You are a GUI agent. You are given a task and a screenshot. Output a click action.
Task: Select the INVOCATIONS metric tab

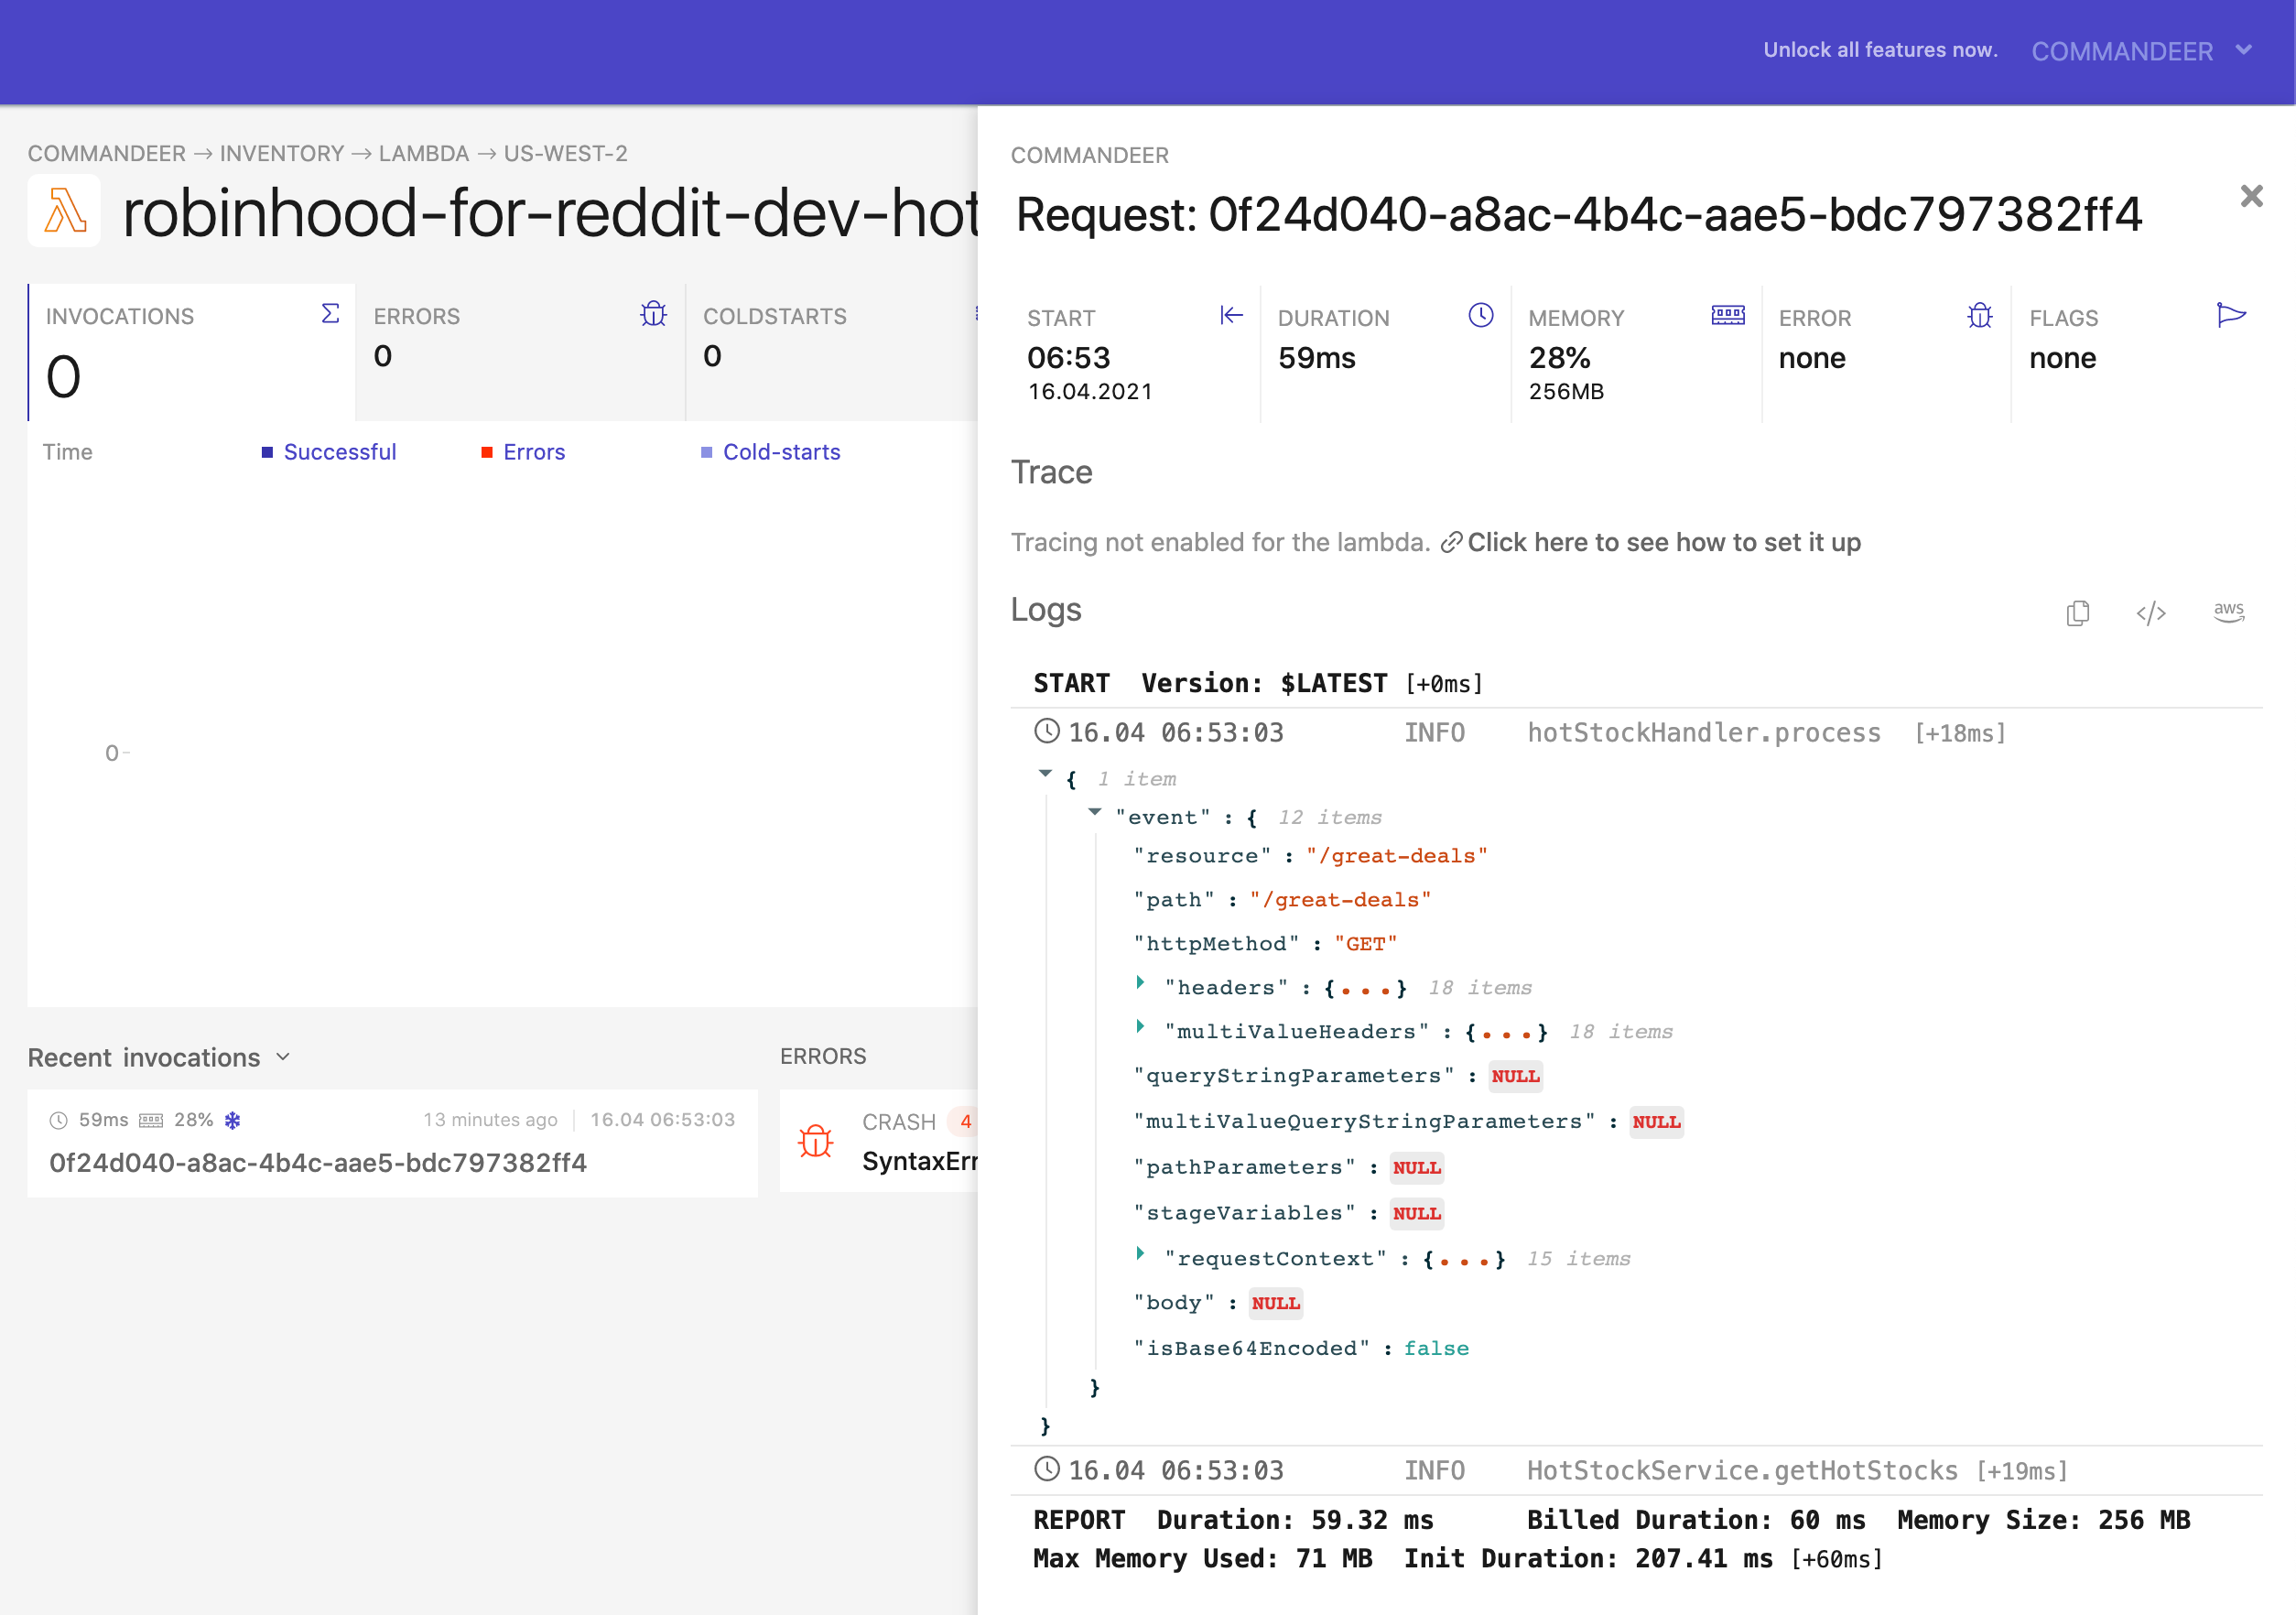[192, 353]
